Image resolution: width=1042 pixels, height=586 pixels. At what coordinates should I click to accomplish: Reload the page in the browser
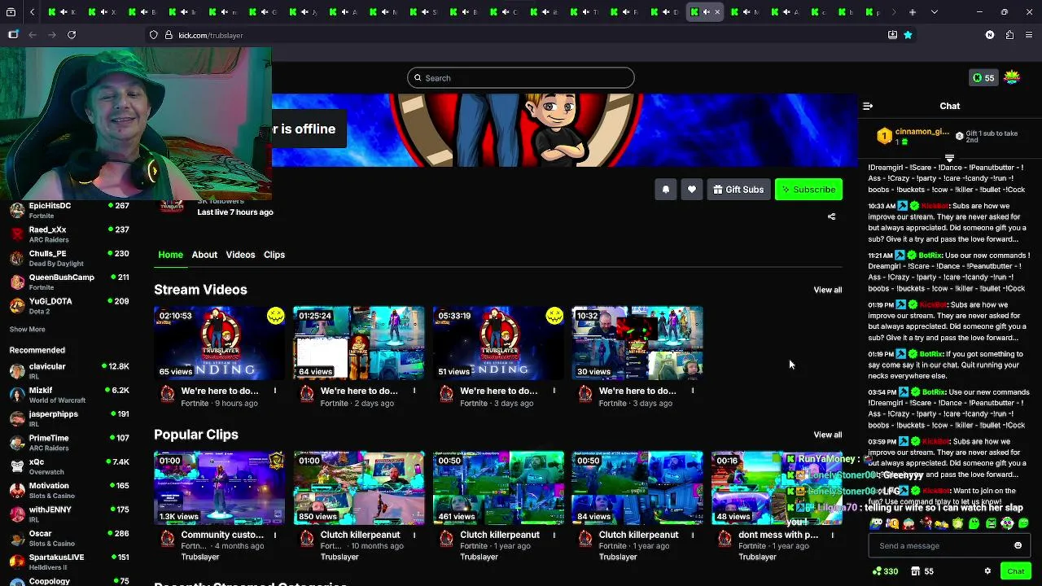tap(72, 35)
